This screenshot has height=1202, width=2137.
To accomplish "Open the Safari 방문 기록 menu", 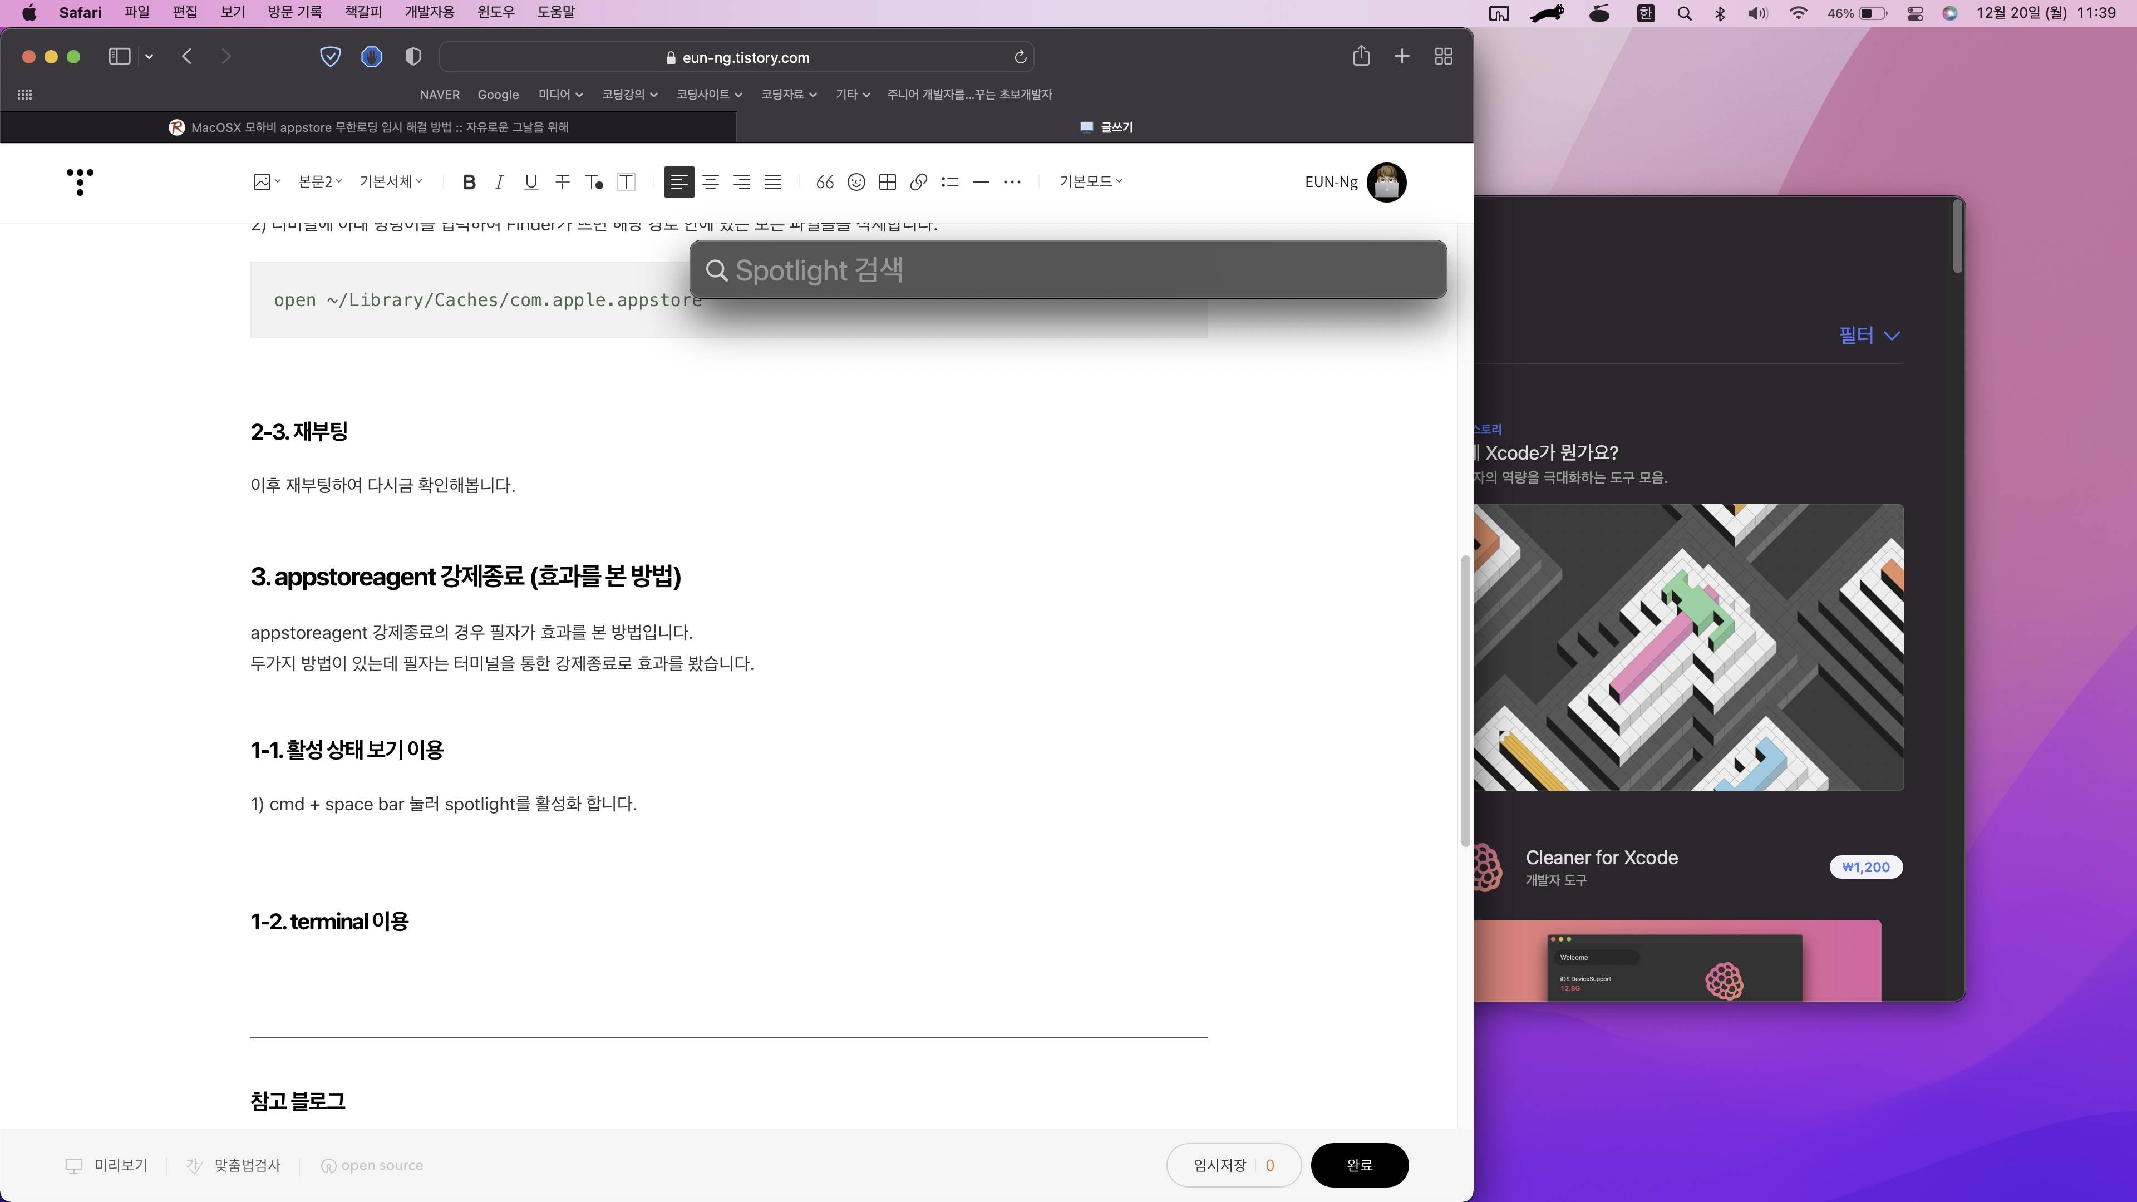I will coord(294,12).
